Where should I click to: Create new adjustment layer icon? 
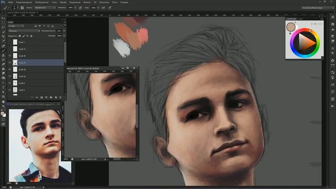pos(46,98)
